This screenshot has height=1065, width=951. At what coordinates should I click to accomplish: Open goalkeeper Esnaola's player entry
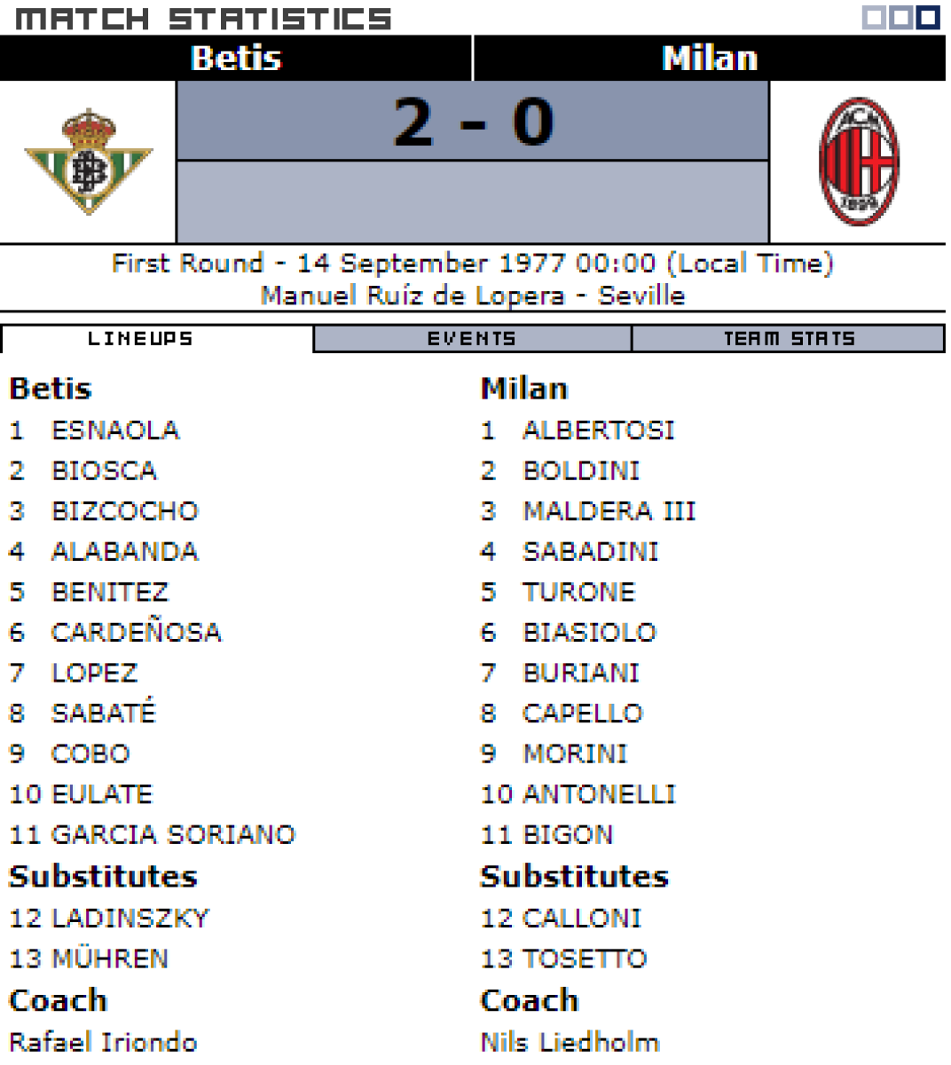click(115, 430)
